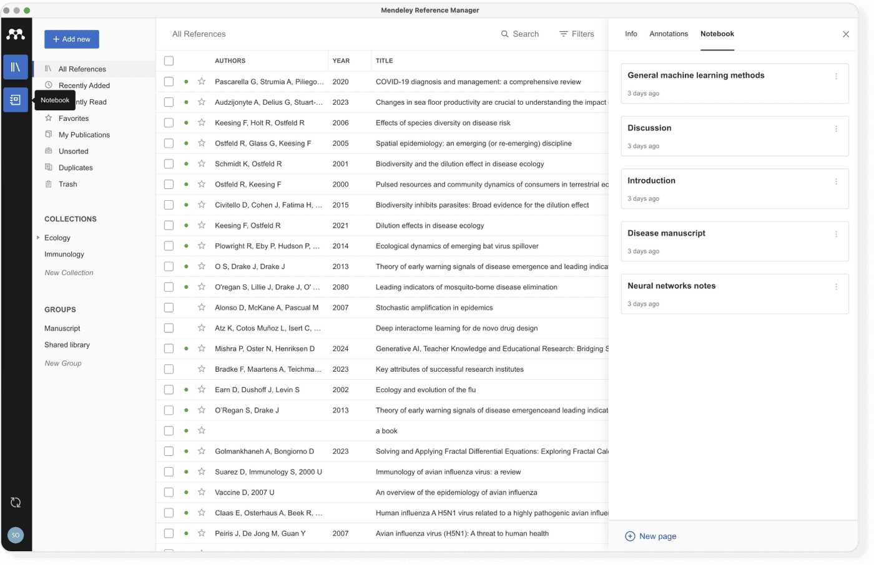This screenshot has height=565, width=874.
Task: Check the checkbox for the Pascarella 2020 reference
Action: [168, 82]
